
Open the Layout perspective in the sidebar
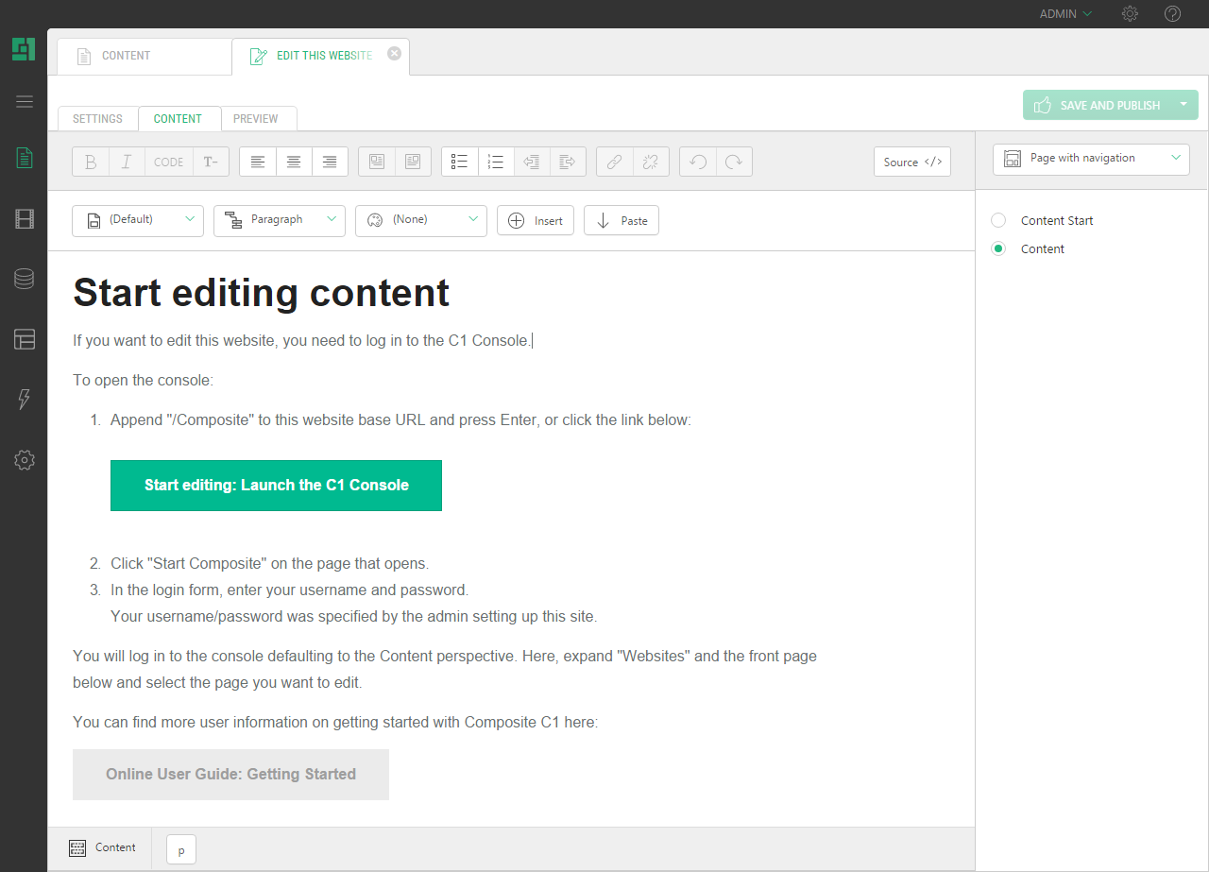click(x=24, y=339)
